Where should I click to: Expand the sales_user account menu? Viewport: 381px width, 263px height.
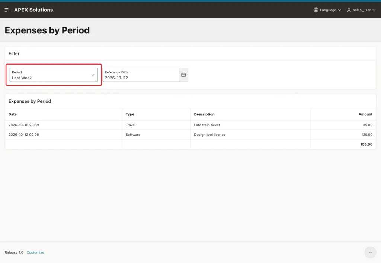(x=361, y=10)
